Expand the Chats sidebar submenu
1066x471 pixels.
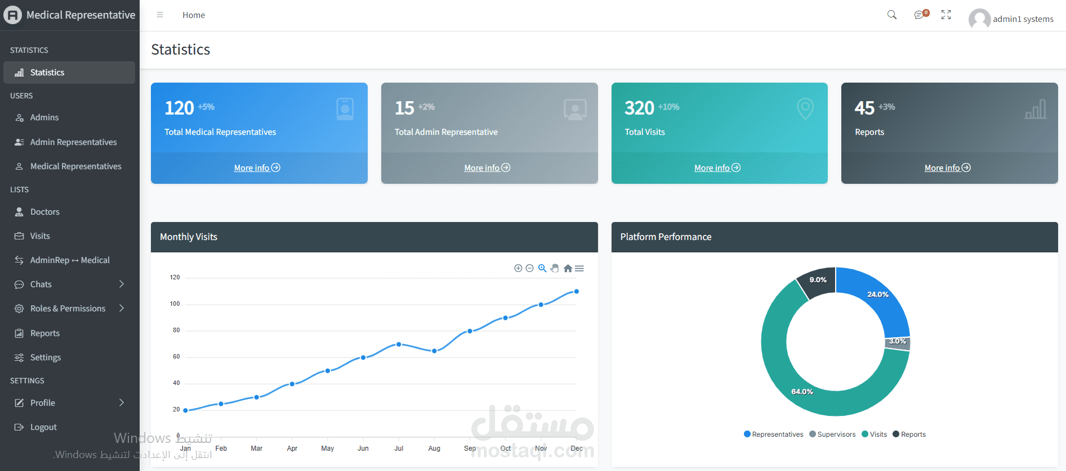69,284
